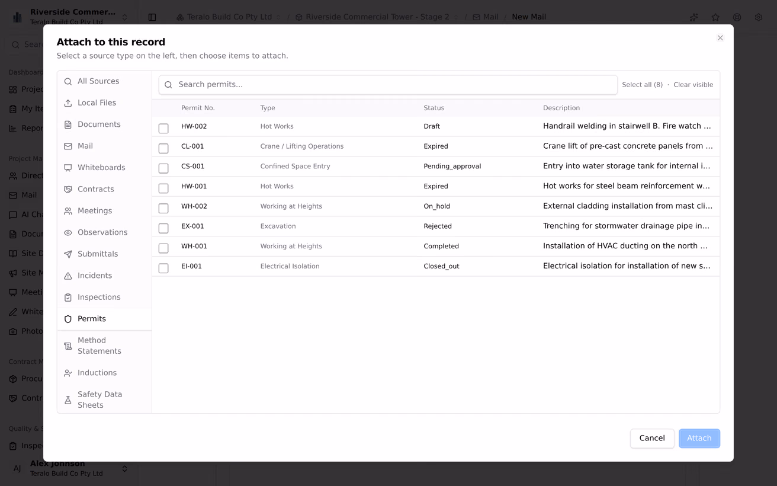This screenshot has height=486, width=777.
Task: Tick the CS-001 Confined Space Entry checkbox
Action: click(163, 168)
